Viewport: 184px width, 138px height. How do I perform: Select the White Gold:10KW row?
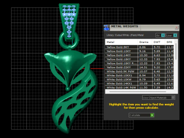(140, 79)
